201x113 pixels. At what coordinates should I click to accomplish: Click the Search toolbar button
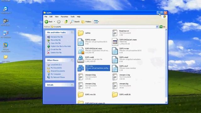(75, 22)
